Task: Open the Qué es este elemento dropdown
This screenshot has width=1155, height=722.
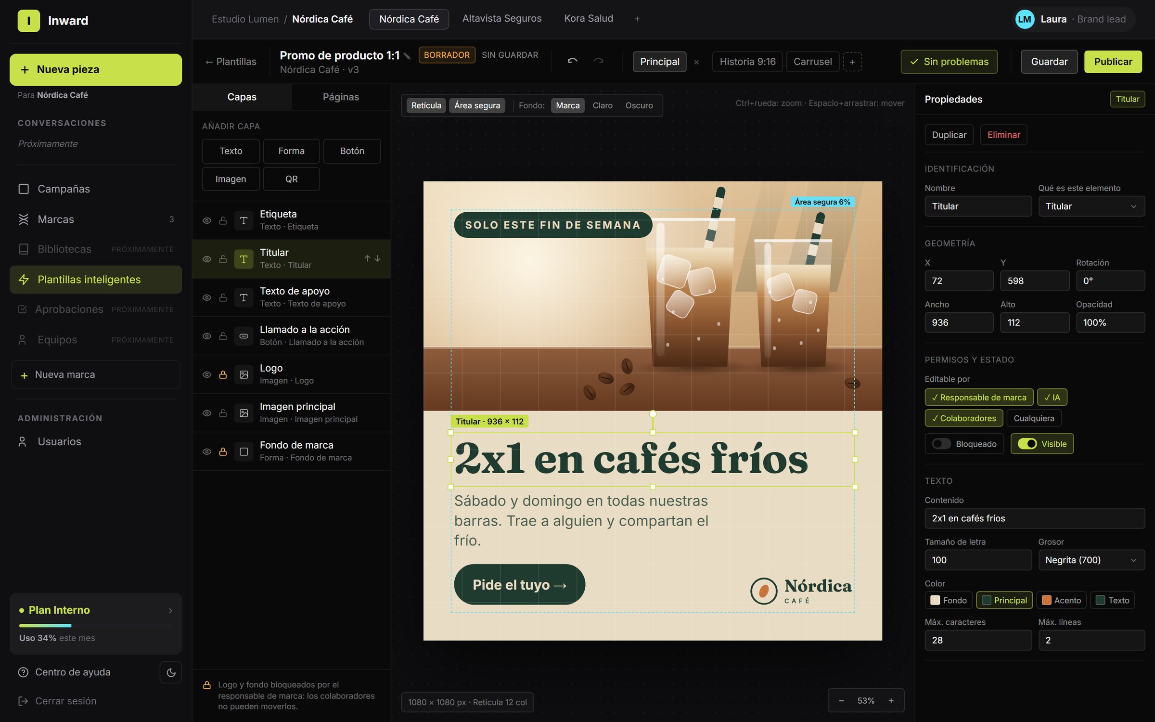Action: tap(1091, 206)
